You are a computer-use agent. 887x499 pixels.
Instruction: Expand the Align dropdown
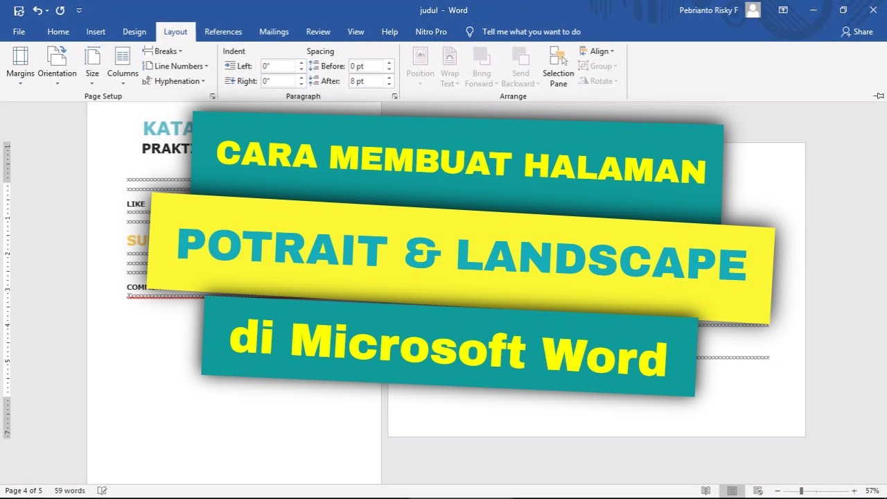pyautogui.click(x=597, y=51)
